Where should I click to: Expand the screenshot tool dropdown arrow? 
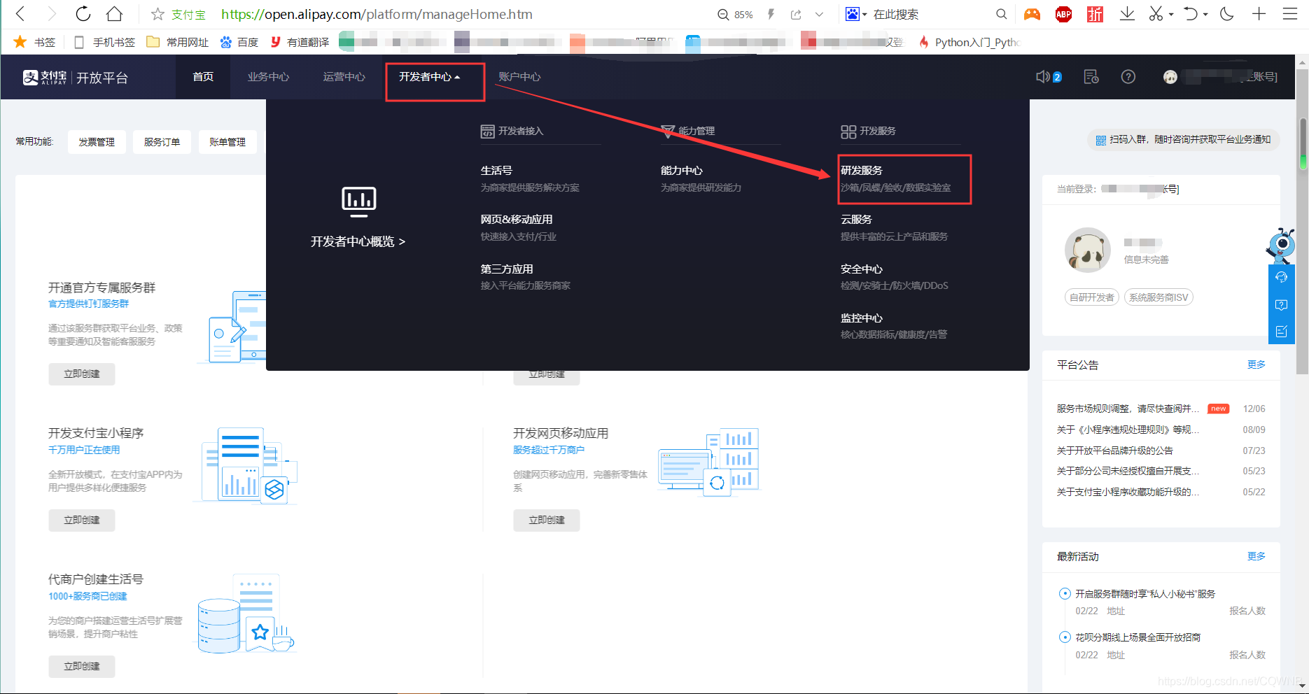[x=1171, y=14]
